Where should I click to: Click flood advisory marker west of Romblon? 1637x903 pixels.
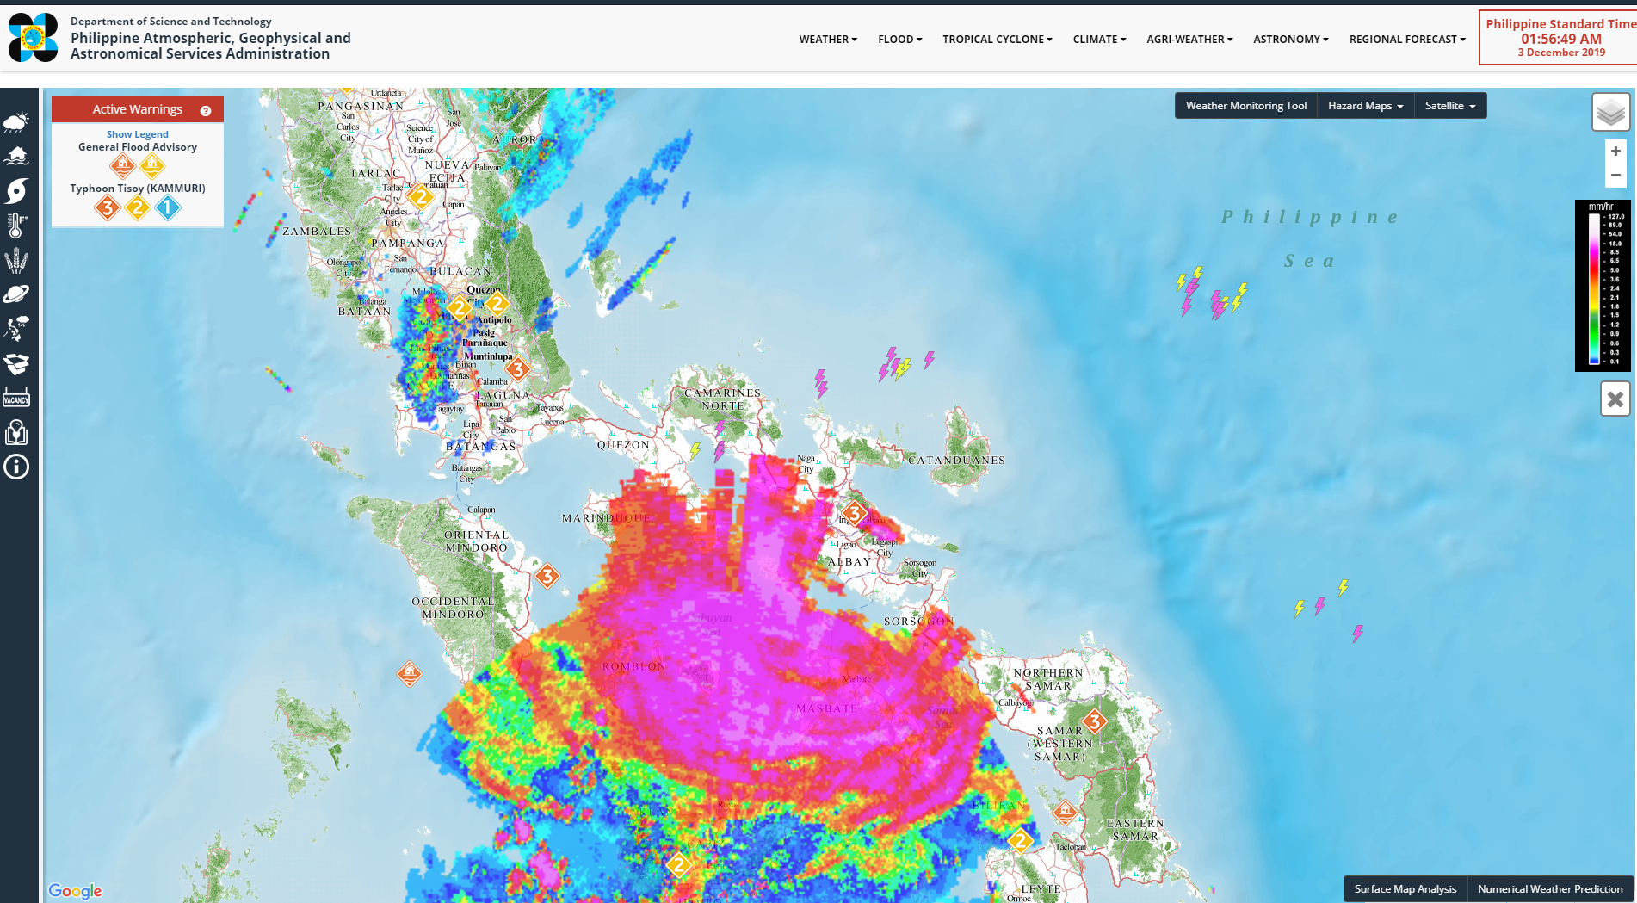pyautogui.click(x=410, y=673)
